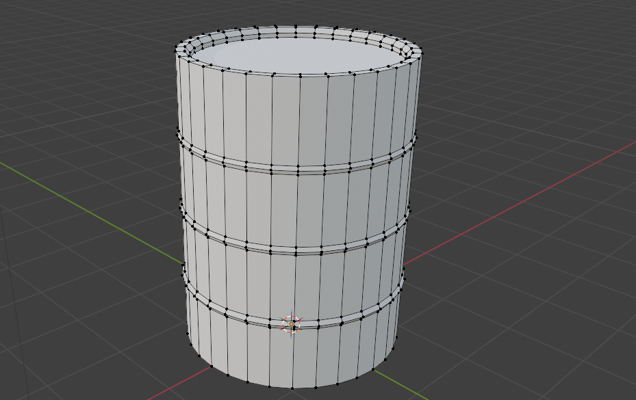Screen dimensions: 636x400
Task: Select a side face below the lowest ridge
Action: 281,356
